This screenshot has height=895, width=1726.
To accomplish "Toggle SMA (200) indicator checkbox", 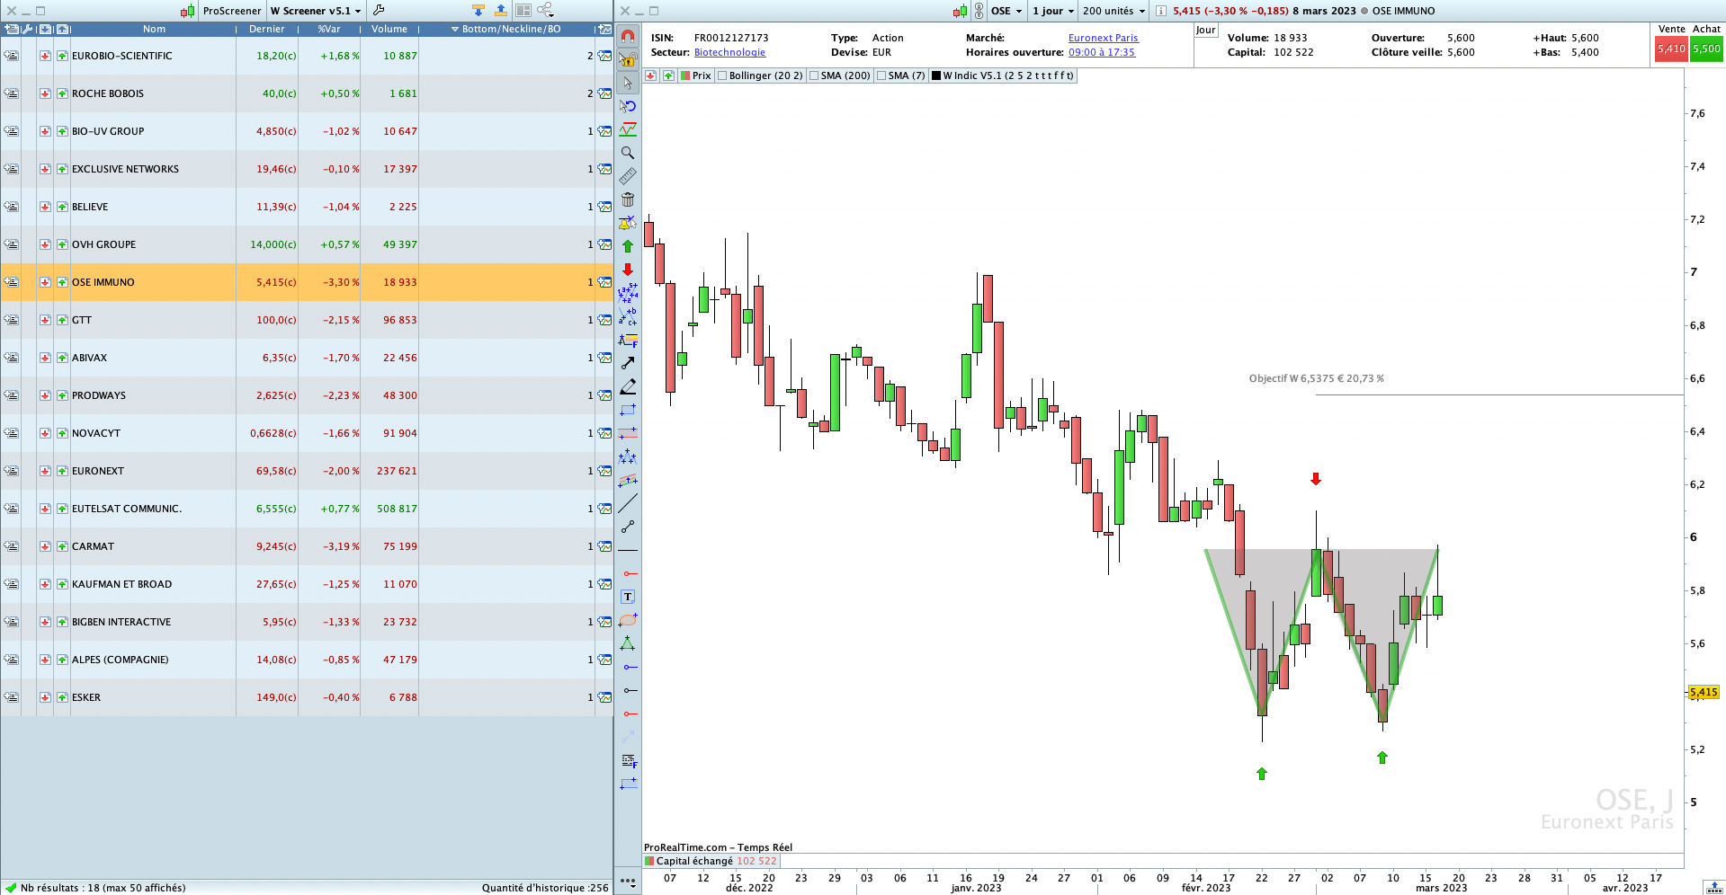I will (x=814, y=75).
